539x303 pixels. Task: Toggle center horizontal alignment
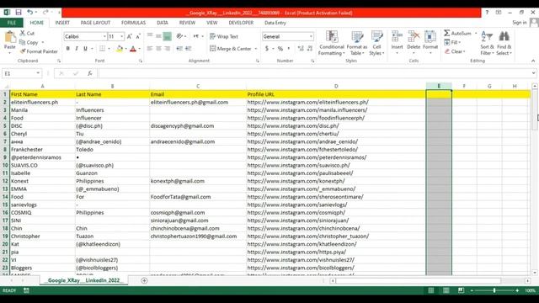click(158, 49)
